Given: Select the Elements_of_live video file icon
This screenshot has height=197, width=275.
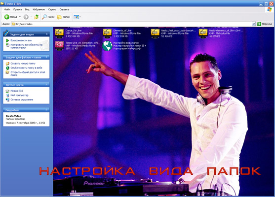Looking at the screenshot, I should (x=107, y=33).
